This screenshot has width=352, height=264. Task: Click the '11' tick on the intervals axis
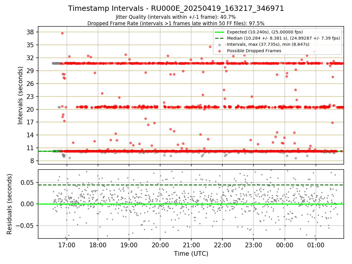(31, 148)
